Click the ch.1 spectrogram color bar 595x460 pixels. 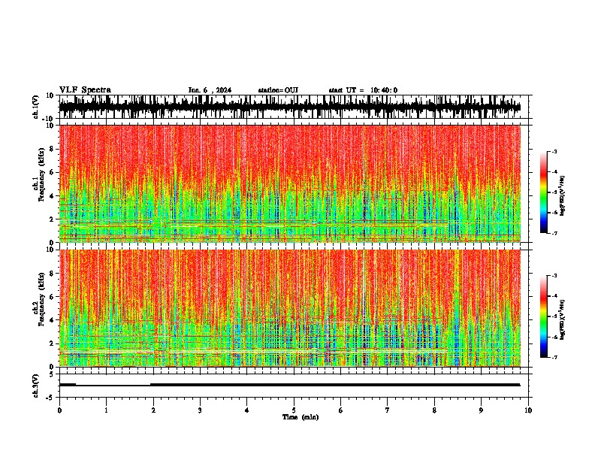544,192
